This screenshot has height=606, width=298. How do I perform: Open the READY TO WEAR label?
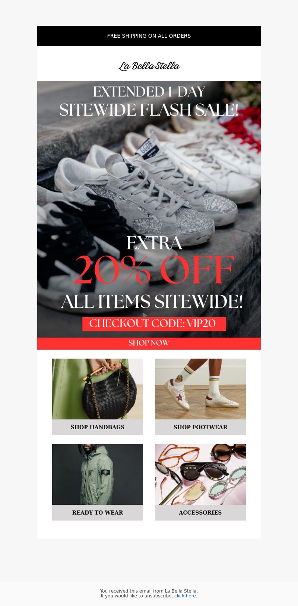click(98, 513)
